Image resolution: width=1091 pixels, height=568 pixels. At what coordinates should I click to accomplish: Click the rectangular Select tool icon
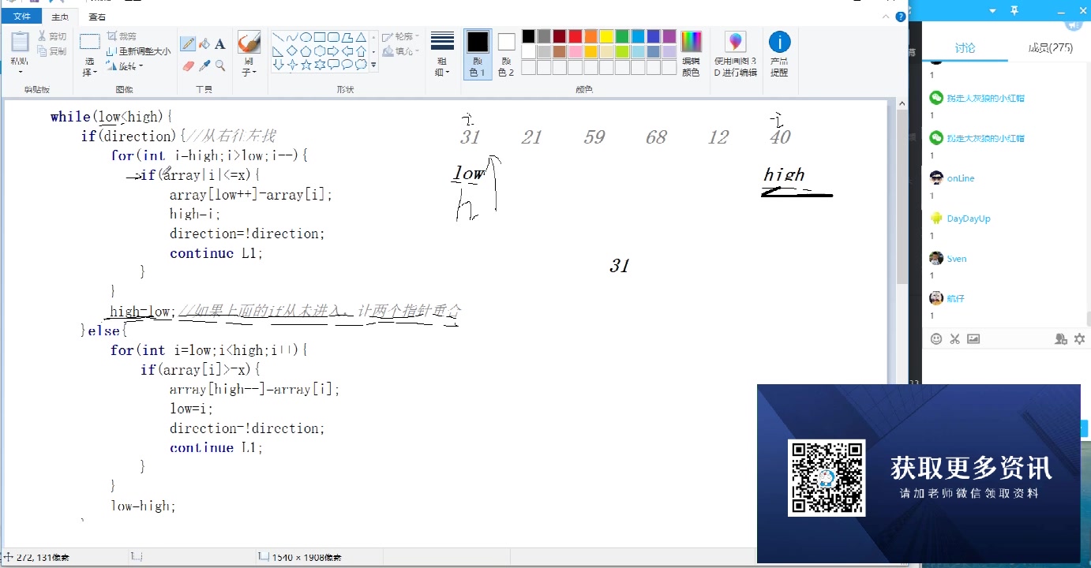click(x=90, y=42)
